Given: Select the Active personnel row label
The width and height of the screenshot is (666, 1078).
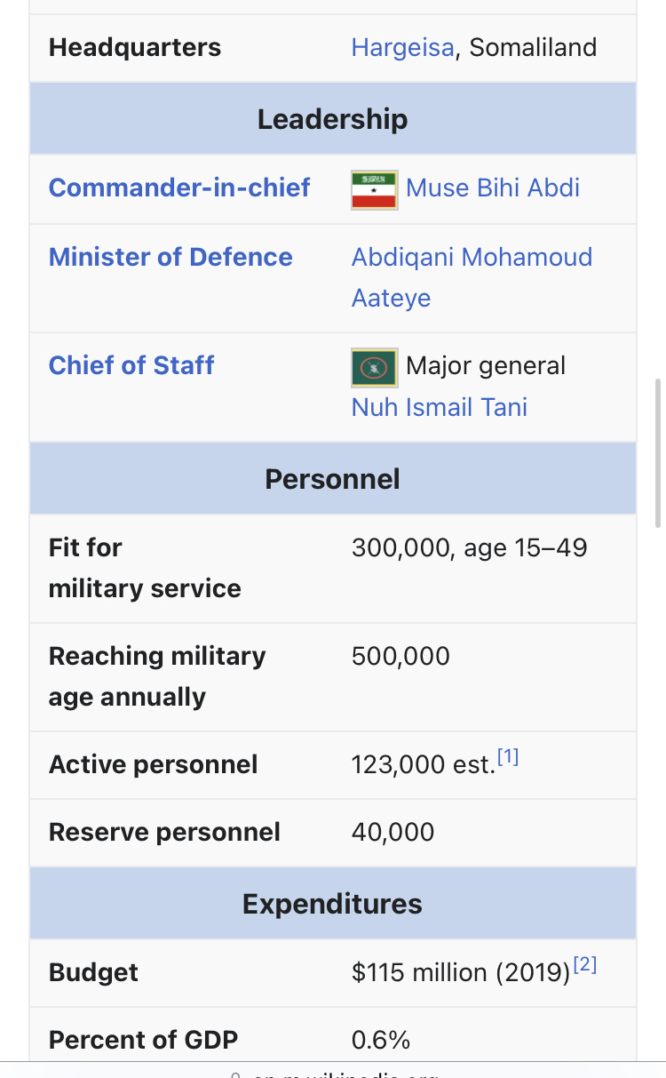Looking at the screenshot, I should pyautogui.click(x=154, y=765).
